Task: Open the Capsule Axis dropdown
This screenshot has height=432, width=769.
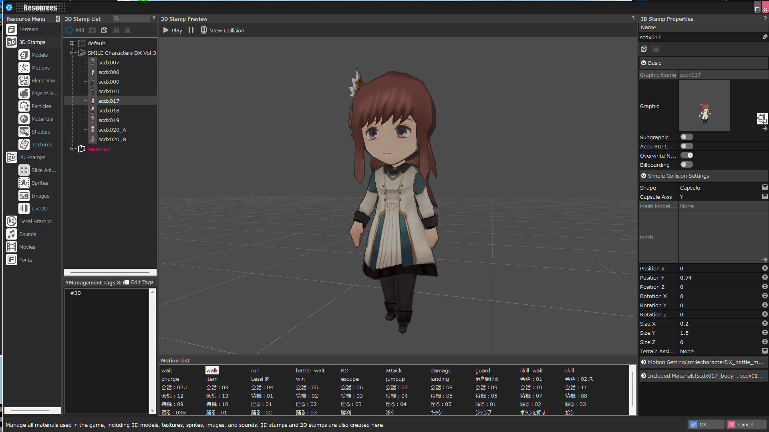Action: [x=765, y=196]
